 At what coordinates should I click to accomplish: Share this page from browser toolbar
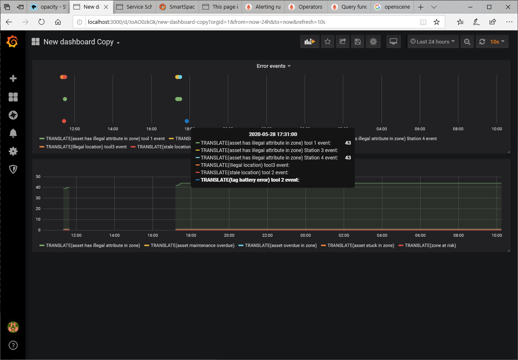[x=493, y=22]
